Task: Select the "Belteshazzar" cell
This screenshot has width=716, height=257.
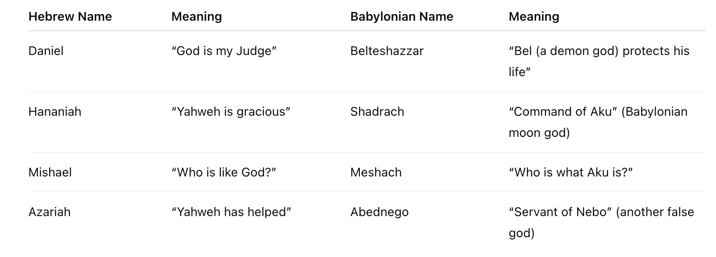Action: (387, 51)
